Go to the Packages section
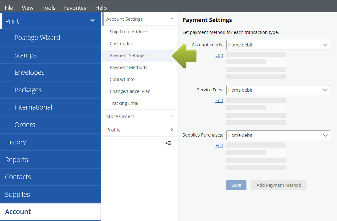This screenshot has height=221, width=337. coord(28,90)
